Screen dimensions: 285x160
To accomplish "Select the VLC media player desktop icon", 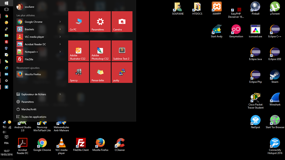I will [x=61, y=146].
